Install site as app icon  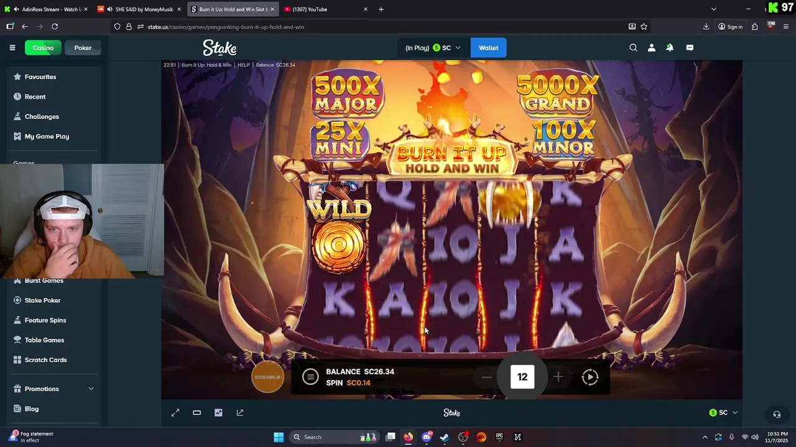click(632, 27)
